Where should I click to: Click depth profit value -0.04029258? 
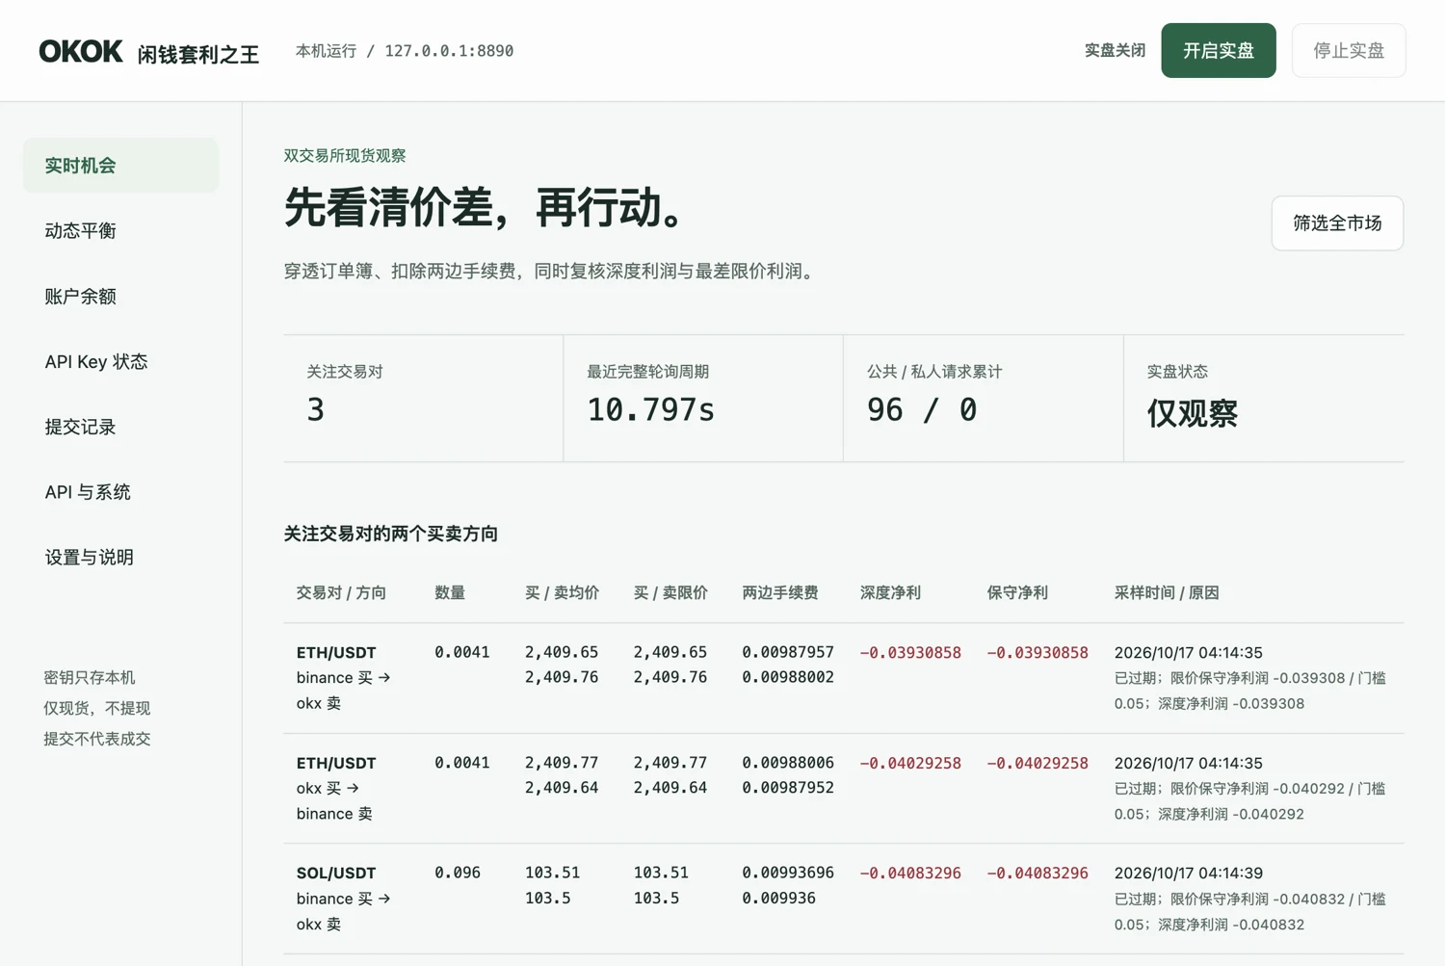tap(910, 764)
